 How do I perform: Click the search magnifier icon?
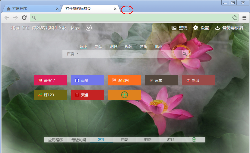coord(185,54)
